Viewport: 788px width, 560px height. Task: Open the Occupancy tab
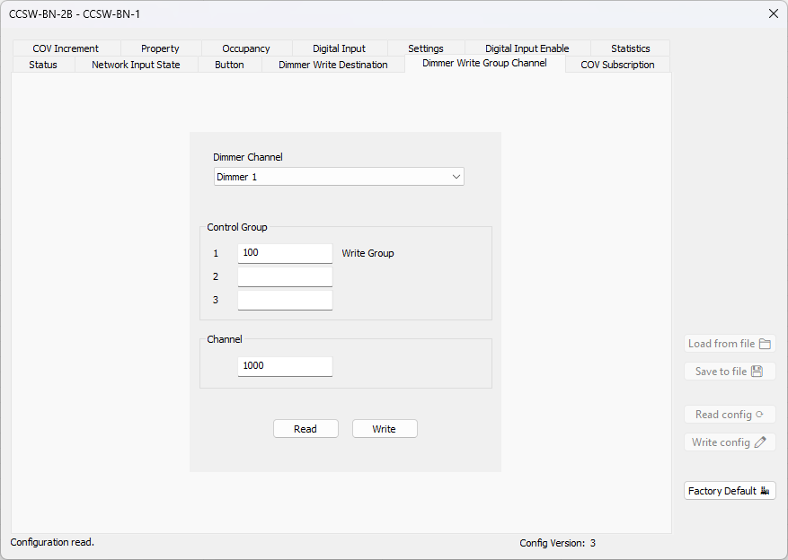tap(246, 48)
